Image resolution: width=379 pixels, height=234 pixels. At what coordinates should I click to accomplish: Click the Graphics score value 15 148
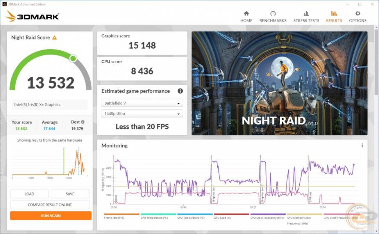142,45
